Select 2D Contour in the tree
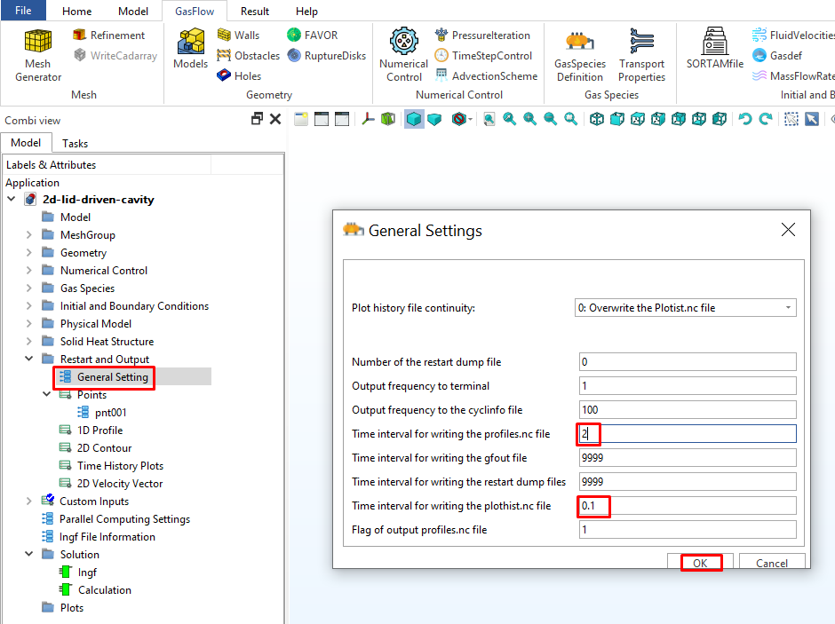Screen dimensions: 835x624 coord(104,448)
